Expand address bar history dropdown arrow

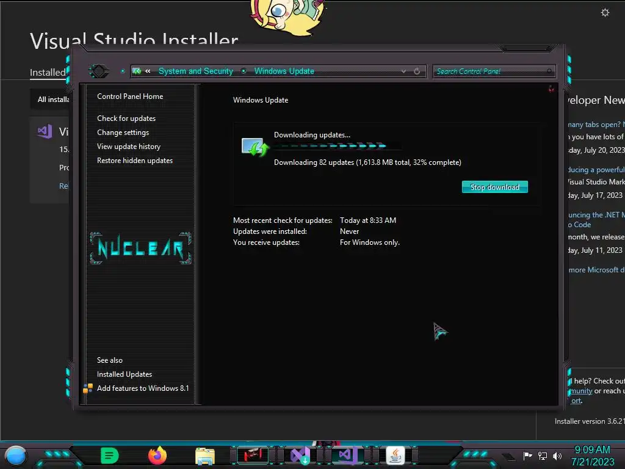click(404, 71)
